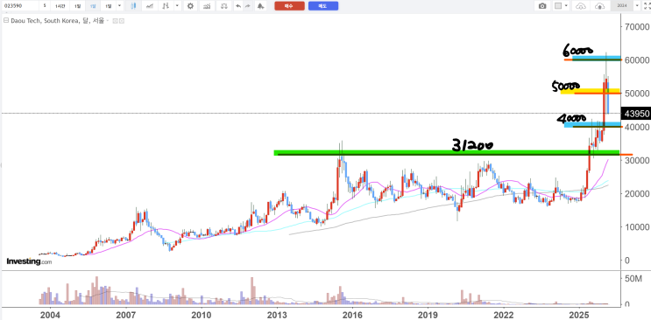The image size is (651, 320).
Task: Save chart layout to cloud icon
Action: pyautogui.click(x=599, y=6)
